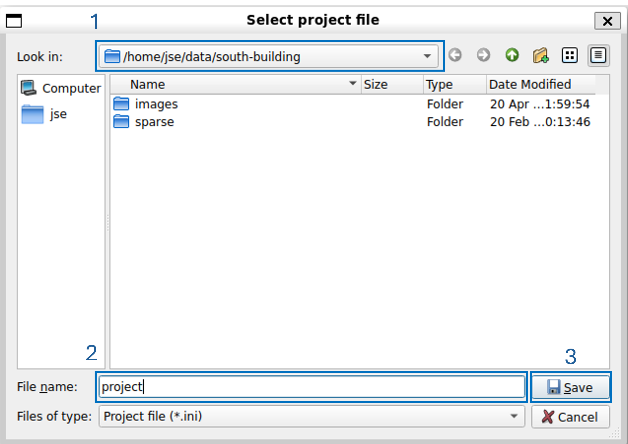This screenshot has height=444, width=628.
Task: Select the images folder
Action: [x=156, y=104]
